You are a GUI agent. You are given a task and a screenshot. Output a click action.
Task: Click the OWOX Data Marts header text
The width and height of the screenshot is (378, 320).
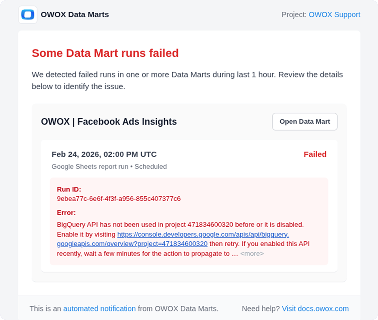[x=74, y=15]
